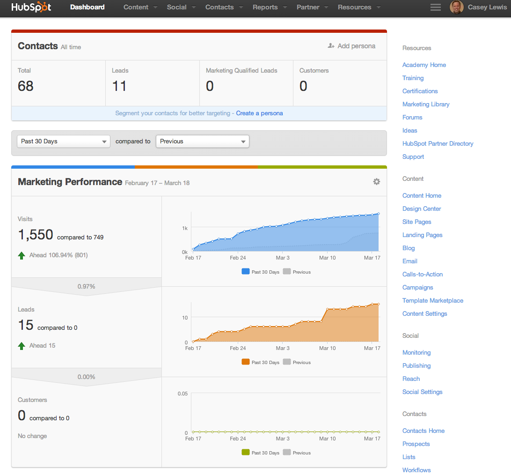The image size is (511, 476).
Task: Click Add persona link
Action: [356, 46]
